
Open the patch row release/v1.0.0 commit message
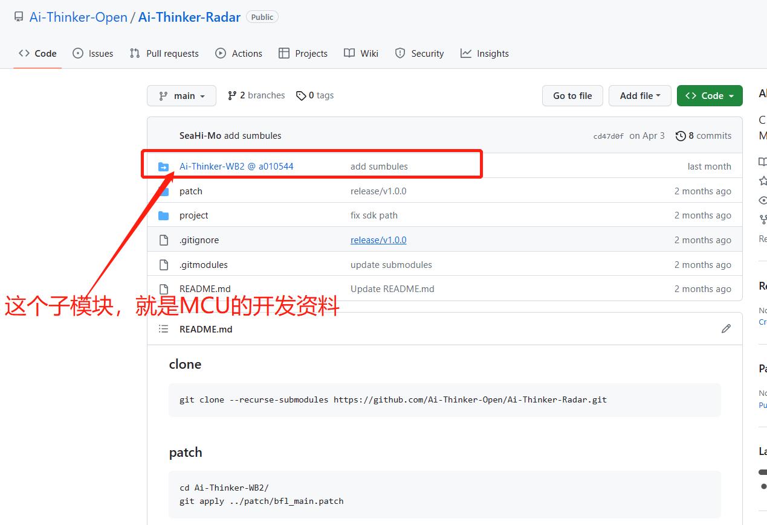378,191
